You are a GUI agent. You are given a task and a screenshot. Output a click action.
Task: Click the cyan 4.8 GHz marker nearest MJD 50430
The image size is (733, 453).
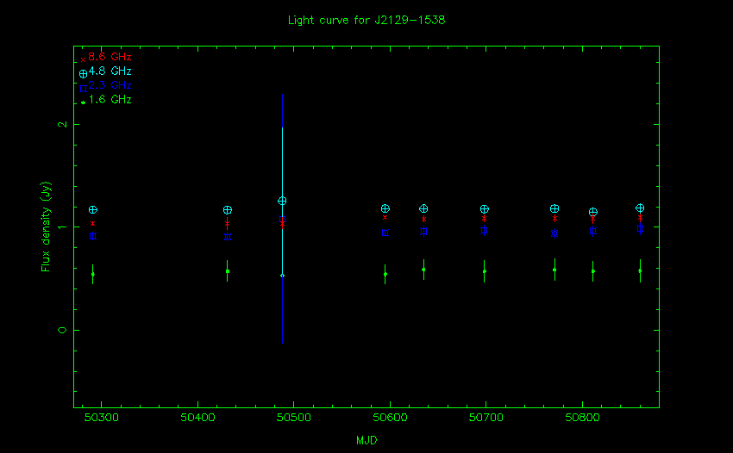[x=228, y=210]
